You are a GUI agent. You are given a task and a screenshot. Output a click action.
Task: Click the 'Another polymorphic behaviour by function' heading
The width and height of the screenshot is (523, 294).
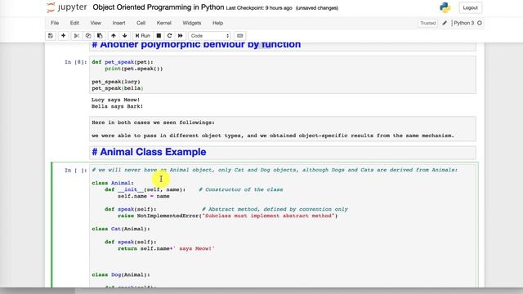[x=196, y=45]
